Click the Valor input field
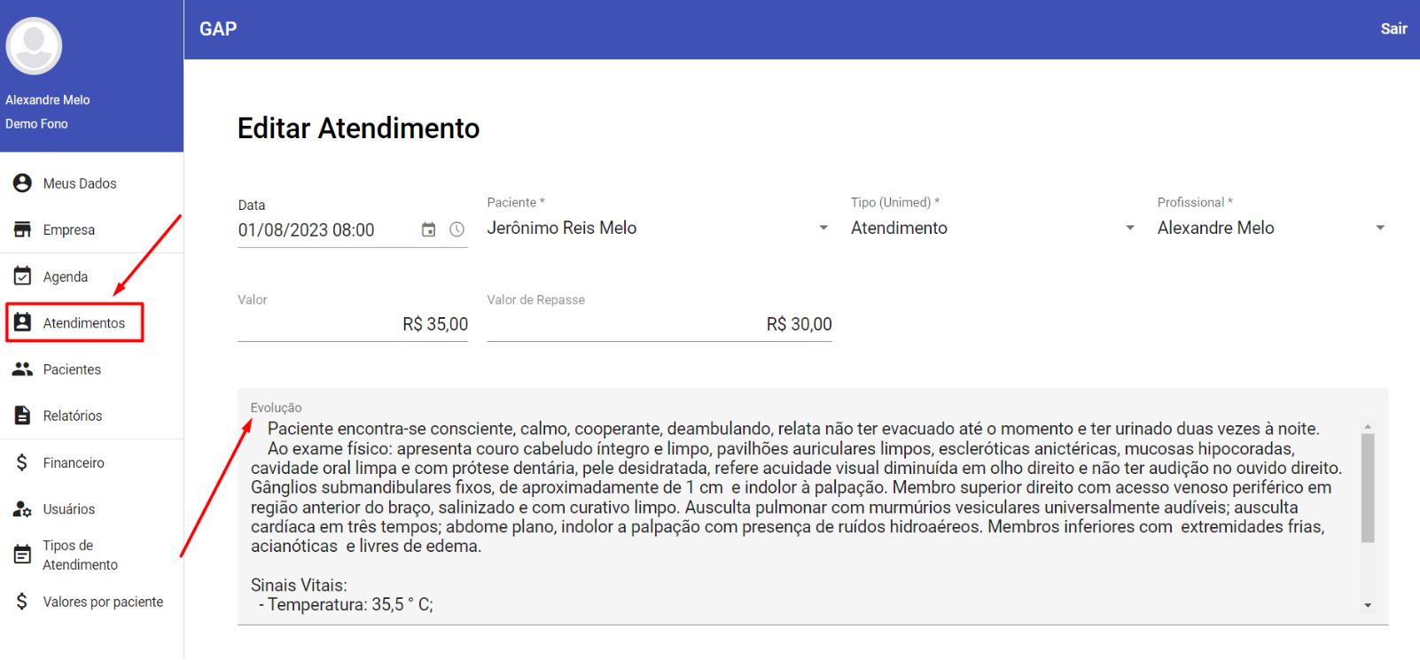Viewport: 1420px width, 660px height. point(353,324)
